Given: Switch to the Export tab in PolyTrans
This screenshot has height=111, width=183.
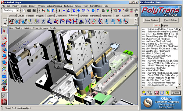Looking at the screenshot, I should [165, 25].
